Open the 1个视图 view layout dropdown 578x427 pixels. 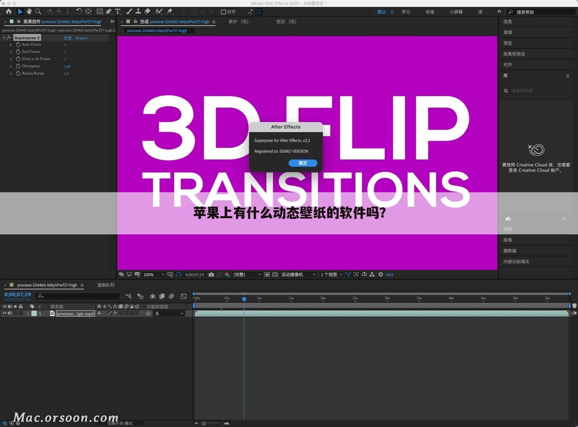pyautogui.click(x=331, y=274)
